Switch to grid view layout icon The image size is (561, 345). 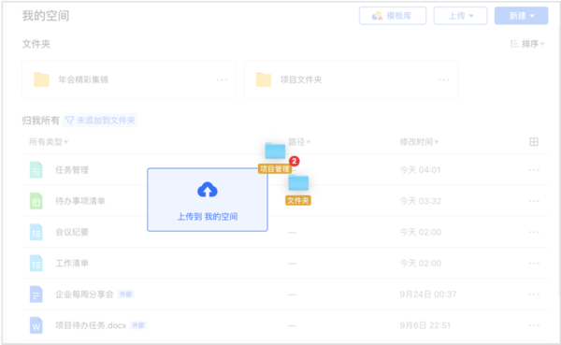tap(534, 142)
